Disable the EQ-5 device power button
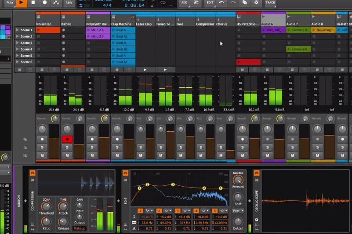 click(125, 173)
